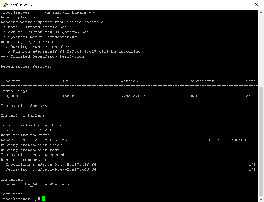Click the 'Size' column header

click(251, 81)
